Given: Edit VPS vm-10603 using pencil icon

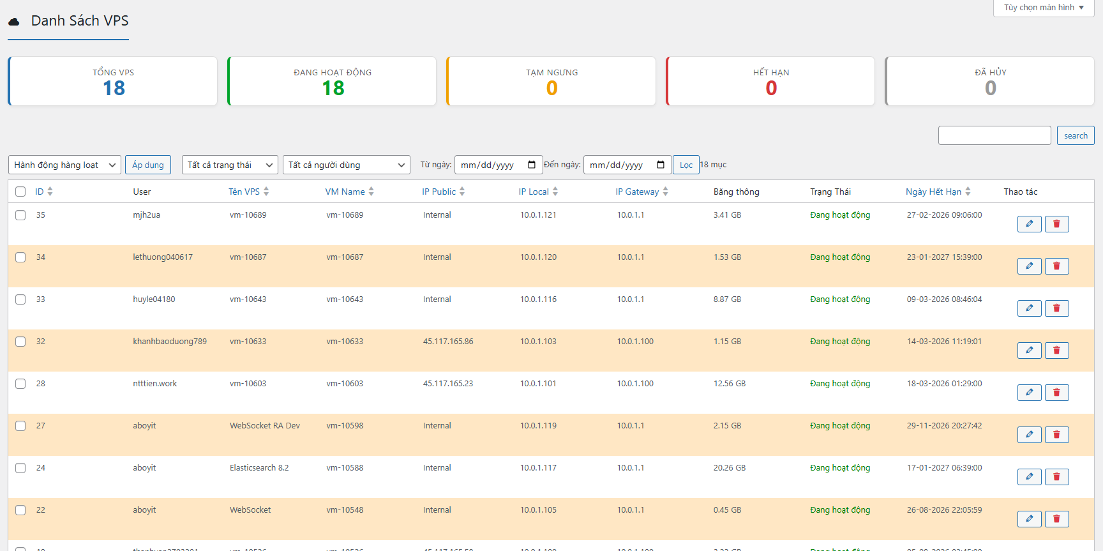Looking at the screenshot, I should 1029,393.
